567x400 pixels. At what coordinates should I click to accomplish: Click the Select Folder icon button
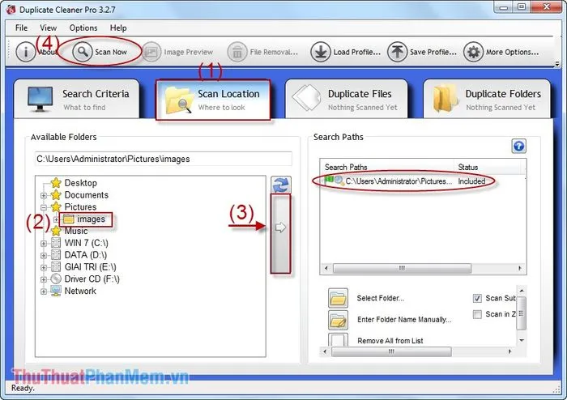338,298
